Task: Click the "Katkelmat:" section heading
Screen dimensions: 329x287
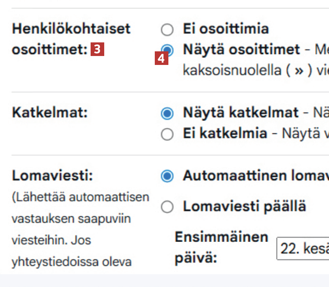Action: 50,113
